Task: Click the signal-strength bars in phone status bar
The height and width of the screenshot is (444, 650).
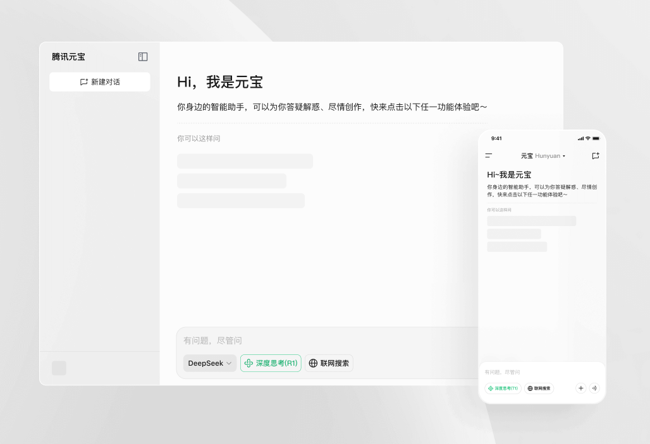Action: tap(581, 139)
